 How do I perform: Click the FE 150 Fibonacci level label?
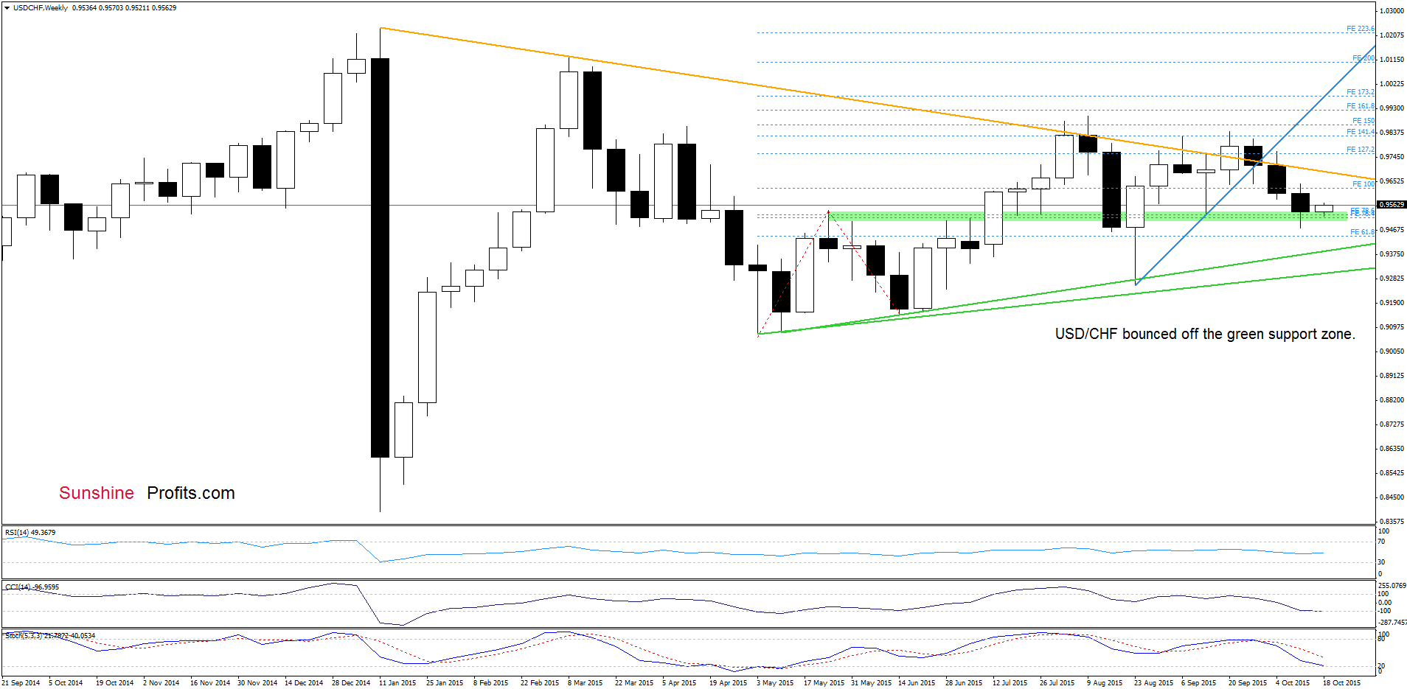pyautogui.click(x=1363, y=121)
